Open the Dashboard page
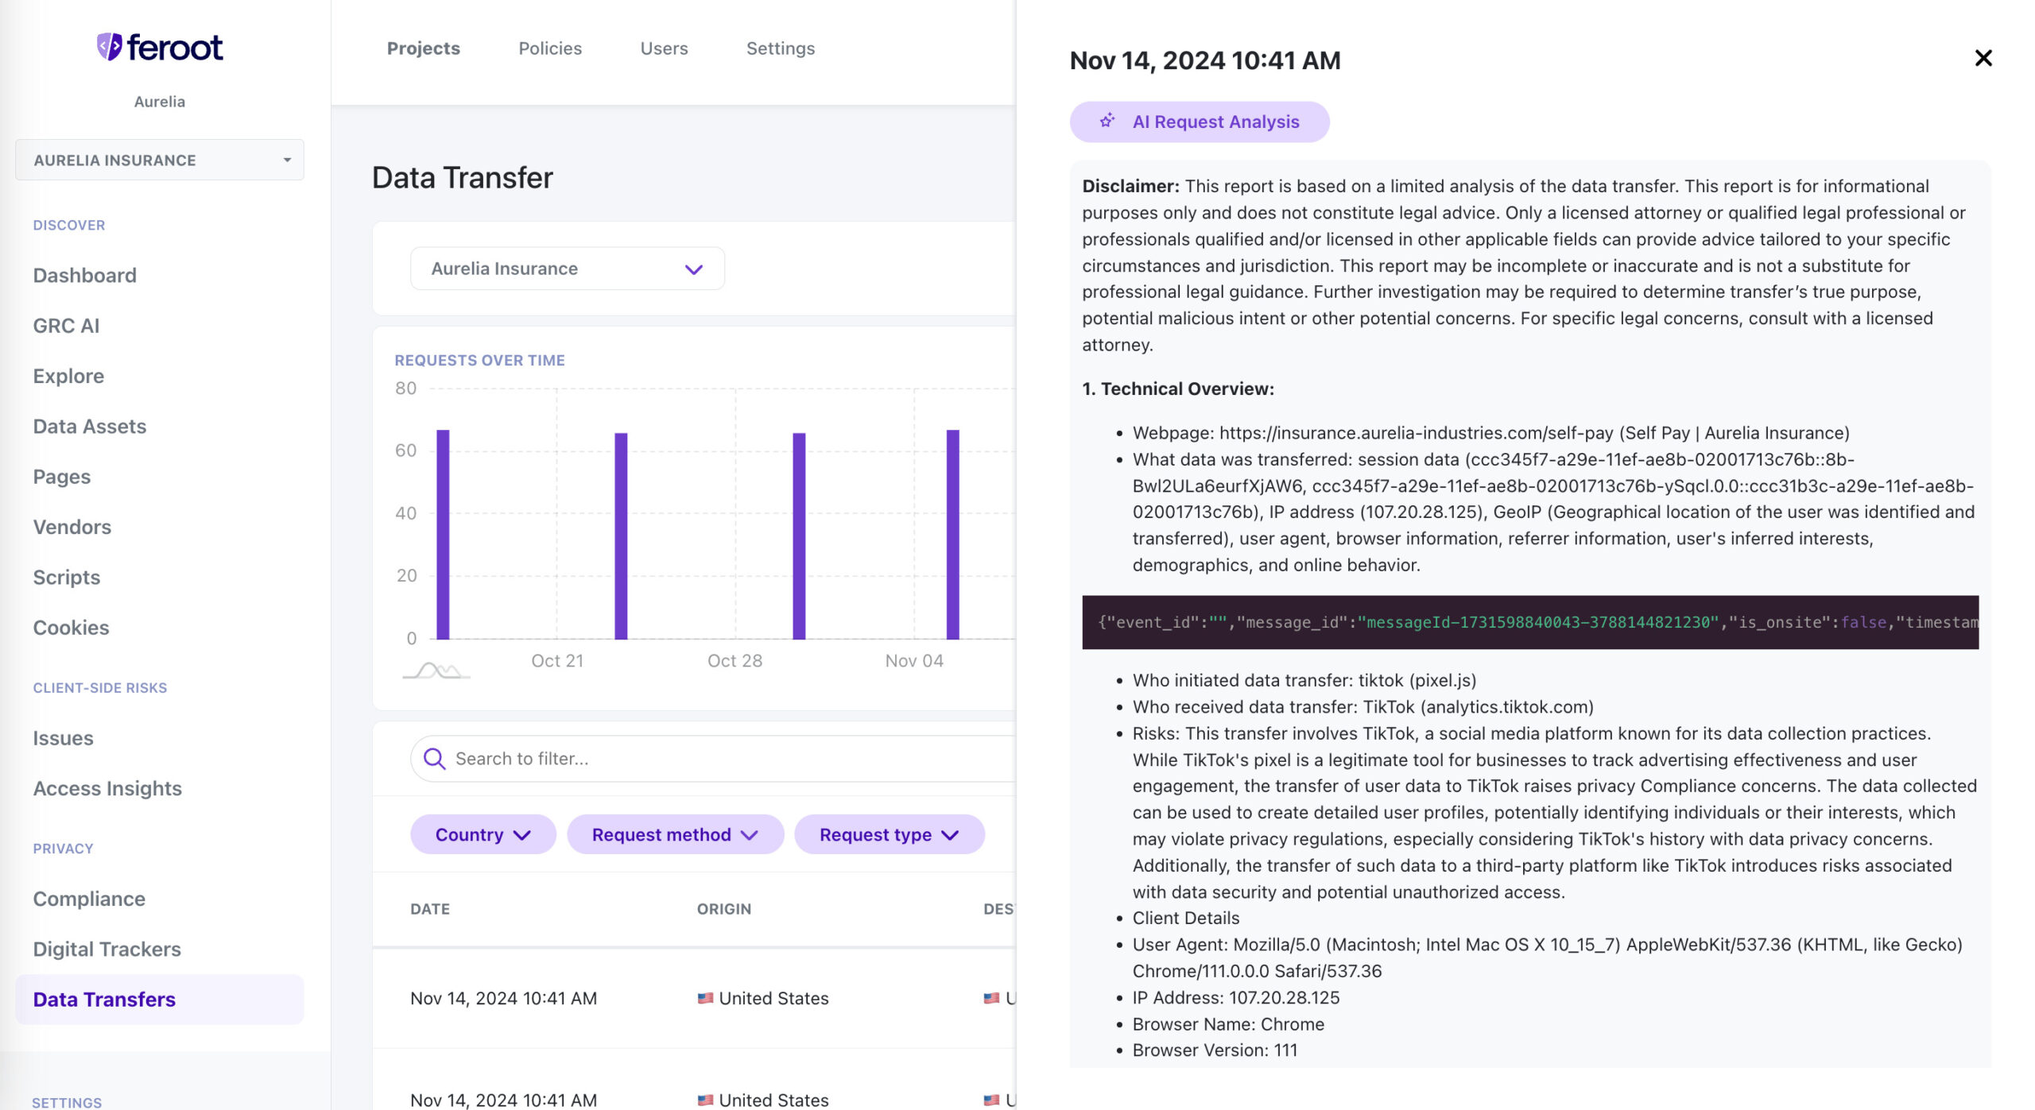Viewport: 2035px width, 1110px height. [85, 275]
